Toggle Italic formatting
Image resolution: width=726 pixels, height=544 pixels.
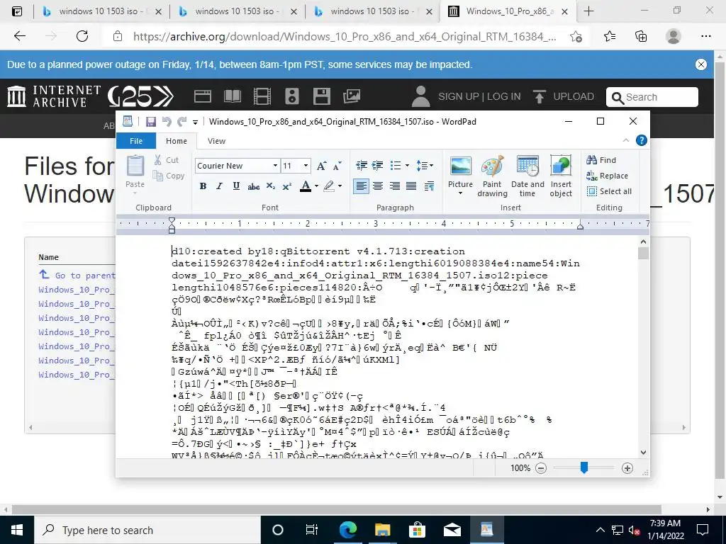coord(220,186)
